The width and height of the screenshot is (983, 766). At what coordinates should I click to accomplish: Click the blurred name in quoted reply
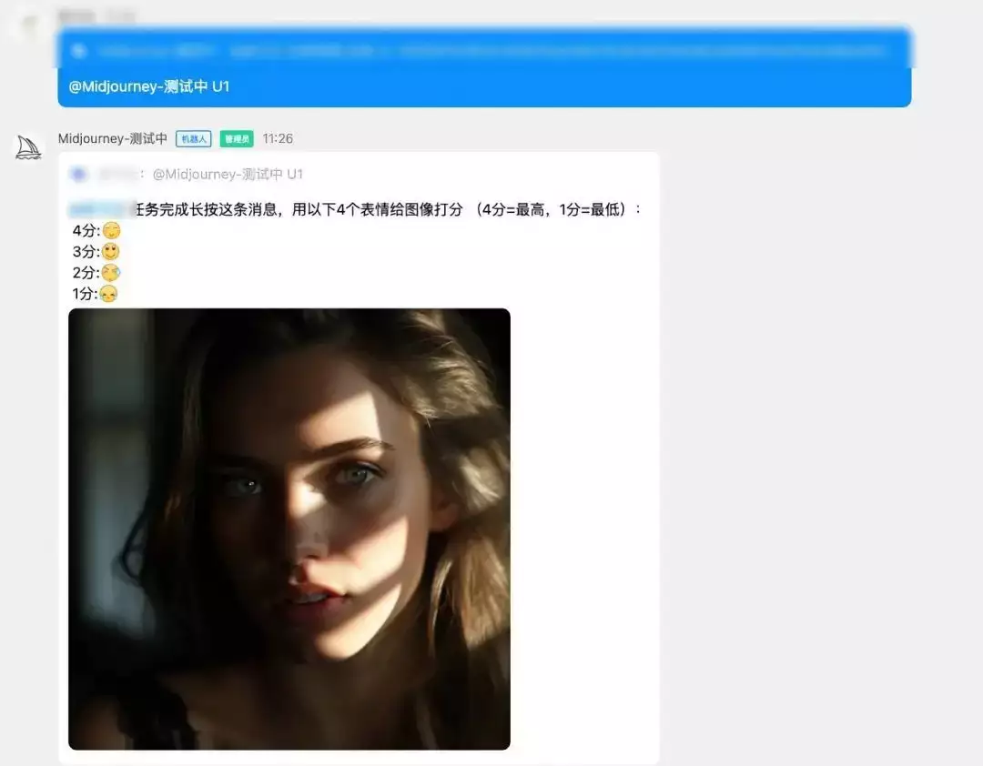[117, 174]
